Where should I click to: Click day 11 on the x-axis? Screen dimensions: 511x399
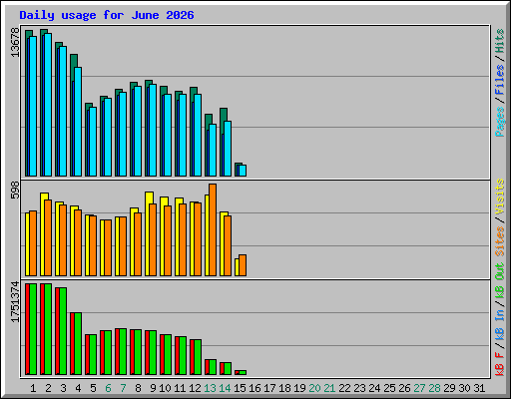pyautogui.click(x=180, y=388)
